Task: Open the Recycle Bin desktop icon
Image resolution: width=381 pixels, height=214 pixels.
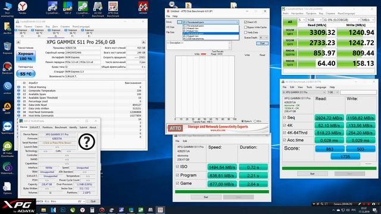Action: (x=7, y=48)
